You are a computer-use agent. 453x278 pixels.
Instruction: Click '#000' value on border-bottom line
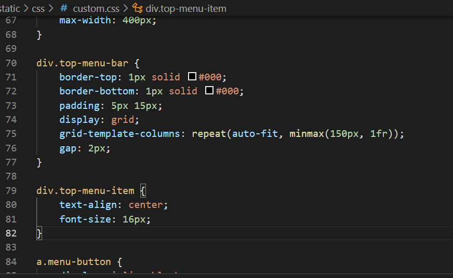point(228,91)
